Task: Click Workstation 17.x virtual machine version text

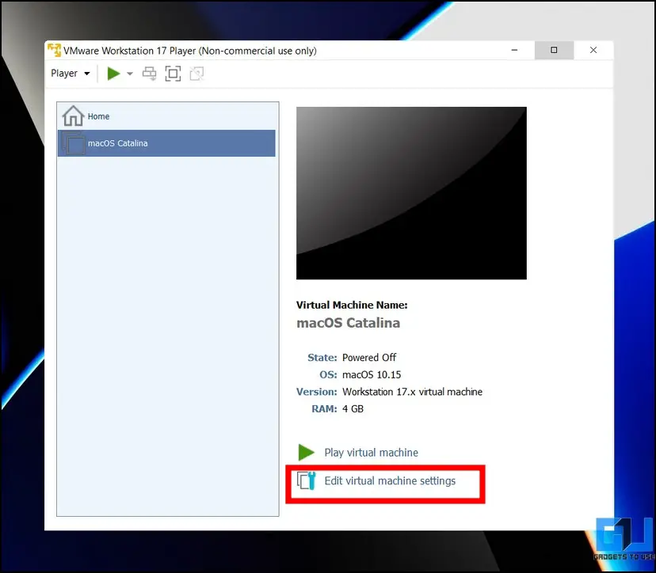Action: click(x=412, y=392)
